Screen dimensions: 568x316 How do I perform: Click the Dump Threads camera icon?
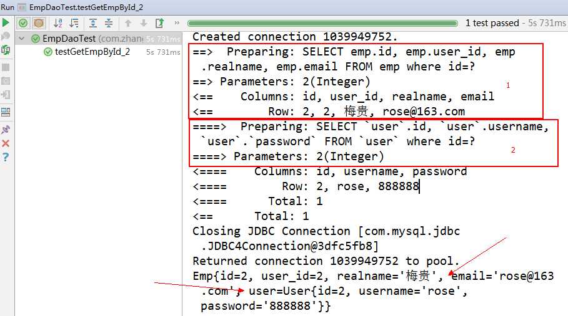[x=6, y=81]
